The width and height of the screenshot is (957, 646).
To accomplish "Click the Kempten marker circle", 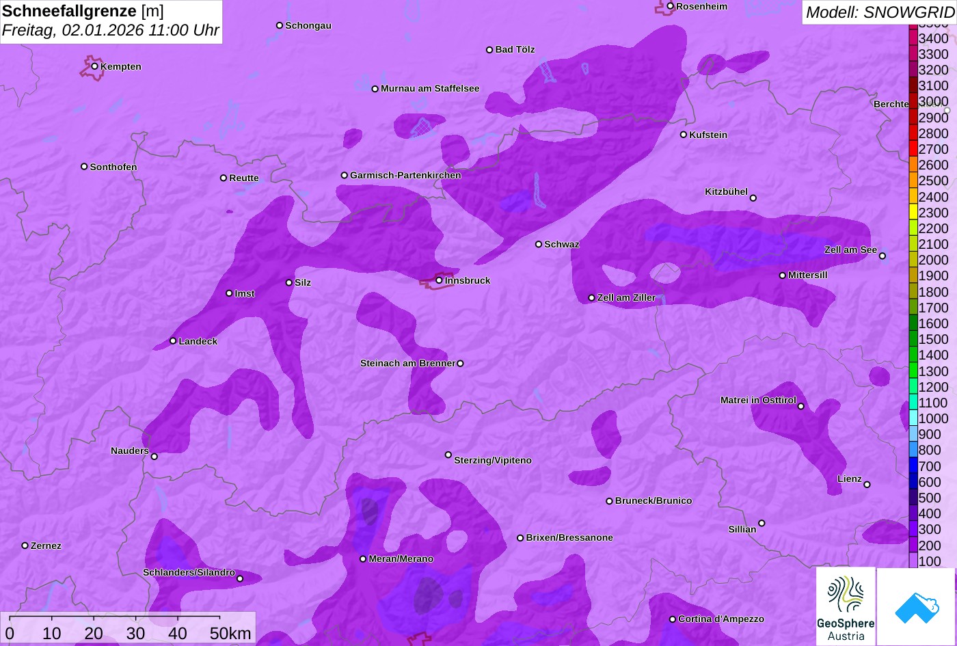I will click(95, 66).
